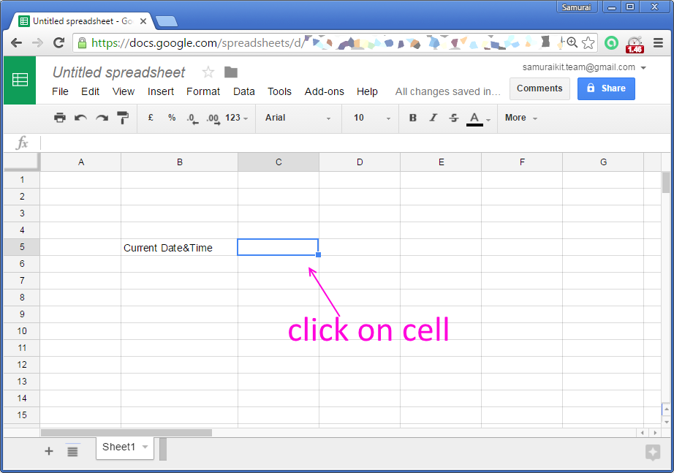Click the browser address bar URL
This screenshot has height=473, width=674.
coord(197,43)
